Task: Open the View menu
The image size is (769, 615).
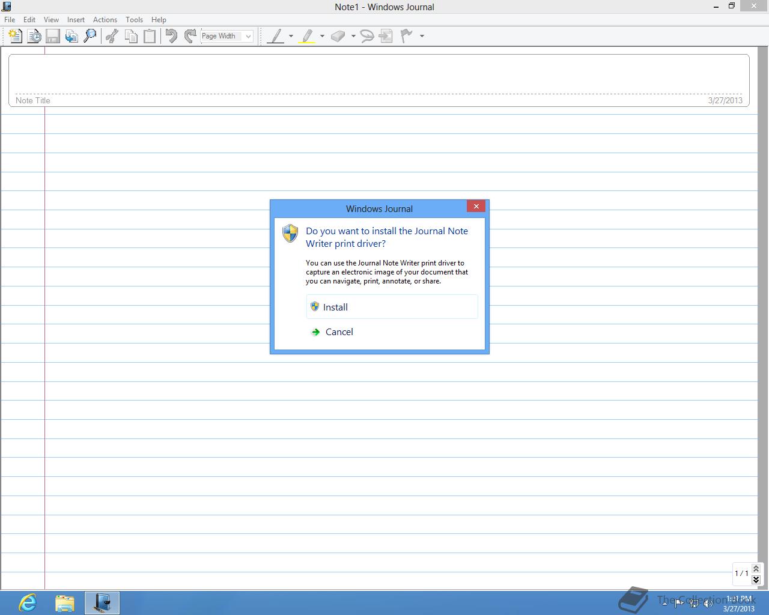Action: point(52,20)
